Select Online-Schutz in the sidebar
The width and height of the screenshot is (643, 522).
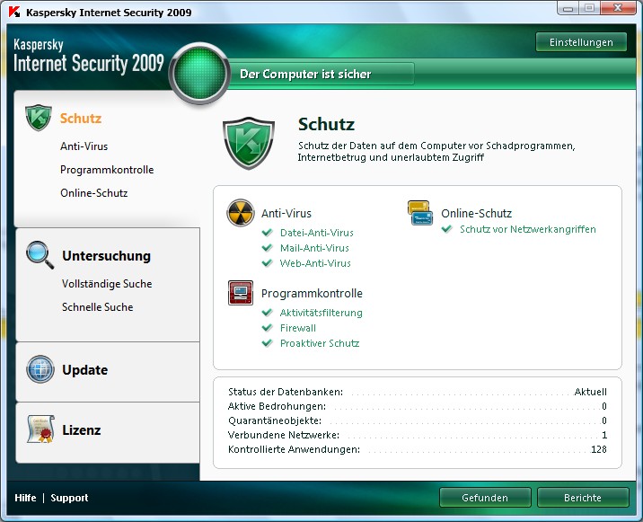pos(94,193)
